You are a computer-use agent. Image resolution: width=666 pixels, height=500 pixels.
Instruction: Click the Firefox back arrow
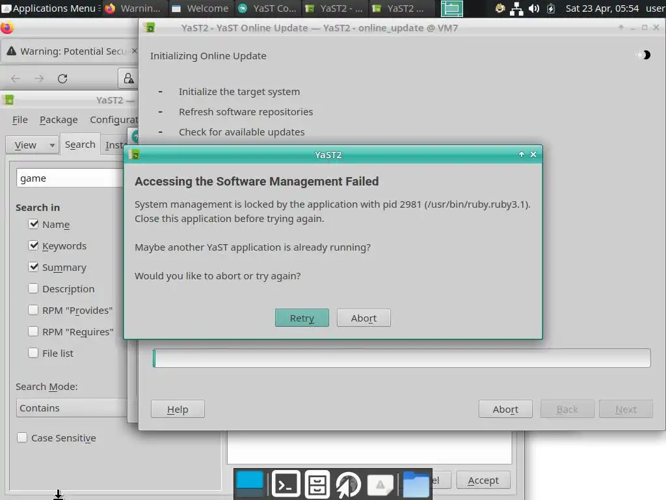tap(16, 79)
